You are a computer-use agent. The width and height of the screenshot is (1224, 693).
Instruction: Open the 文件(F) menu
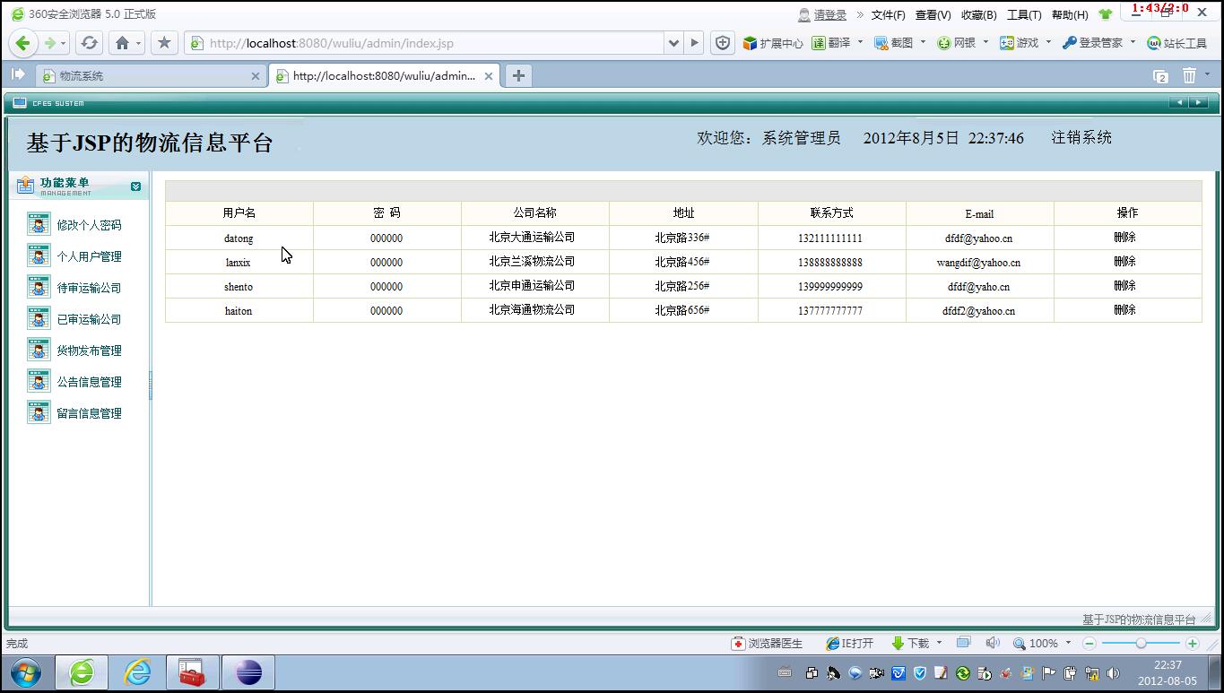coord(888,14)
